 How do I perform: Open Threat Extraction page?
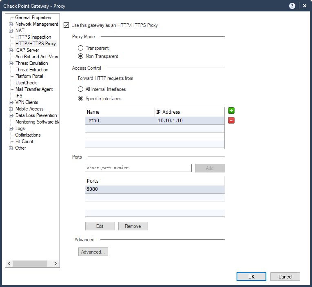coord(32,70)
